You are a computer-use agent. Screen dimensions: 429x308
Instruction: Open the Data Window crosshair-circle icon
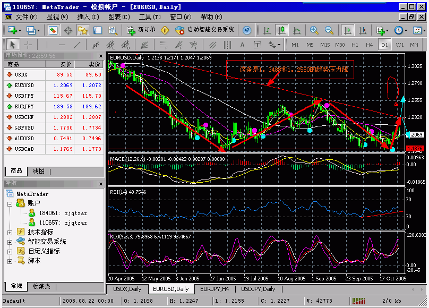click(x=68, y=30)
